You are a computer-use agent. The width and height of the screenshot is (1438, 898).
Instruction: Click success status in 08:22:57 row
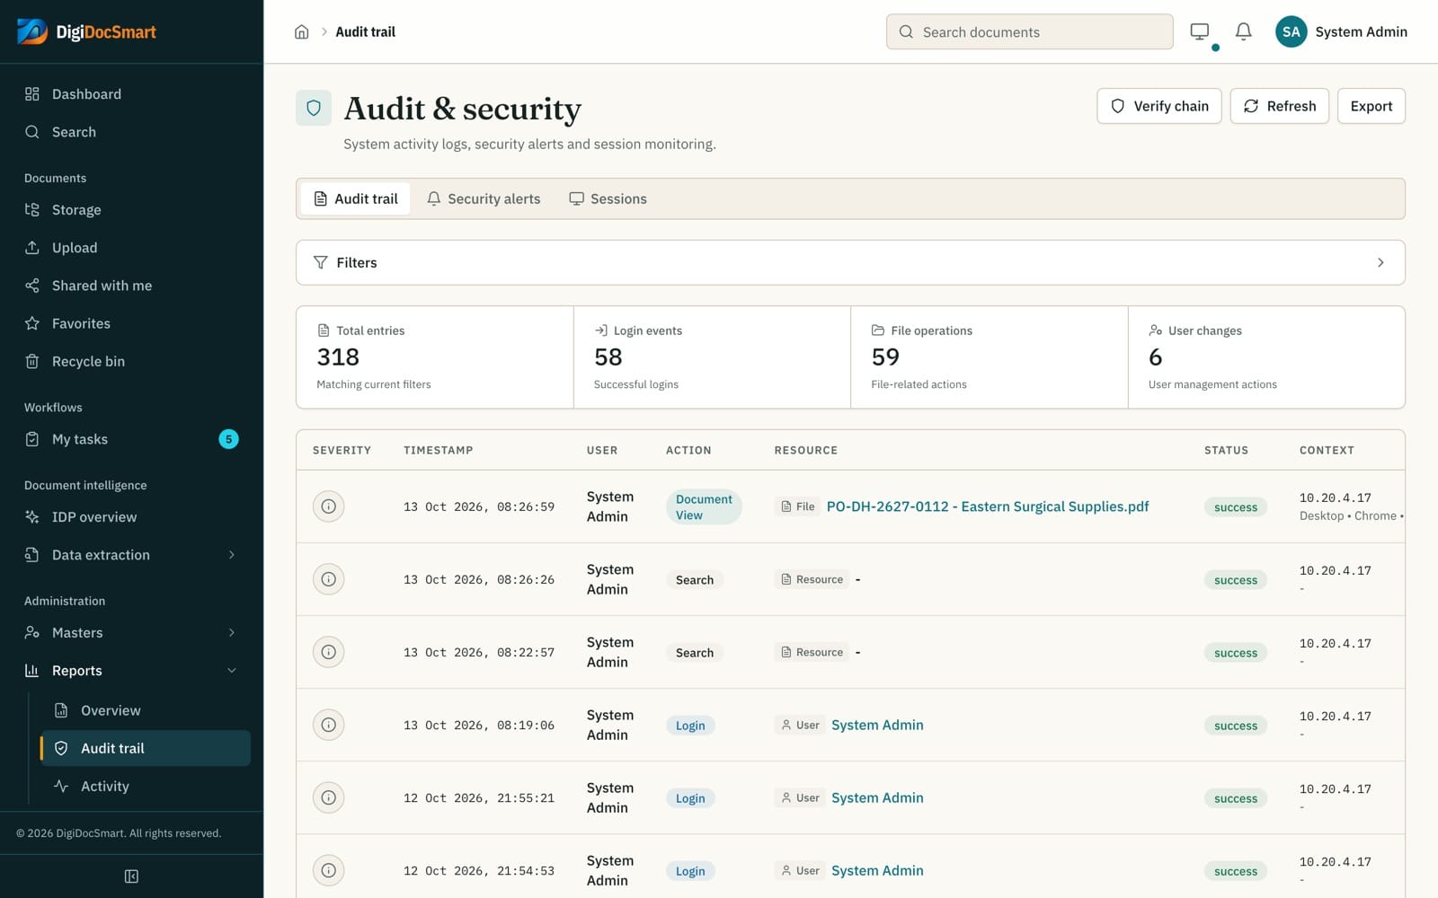1236,653
